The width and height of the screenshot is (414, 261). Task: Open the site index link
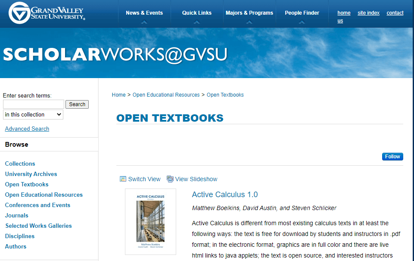pos(368,13)
